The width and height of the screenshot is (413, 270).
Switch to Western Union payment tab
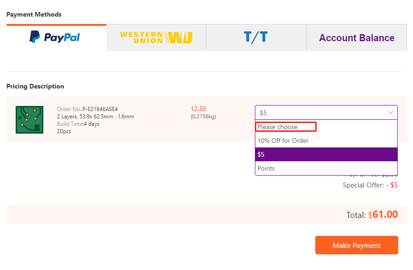click(x=156, y=37)
